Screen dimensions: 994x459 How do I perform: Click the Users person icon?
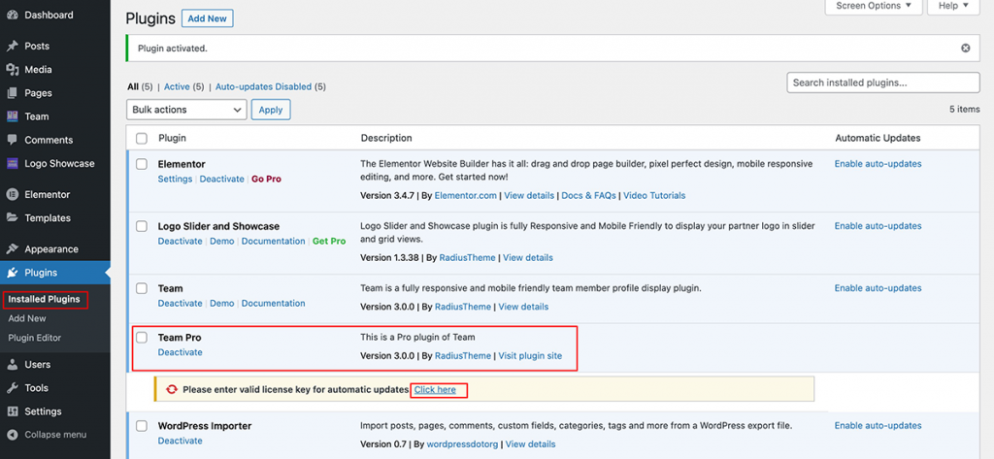click(x=12, y=364)
